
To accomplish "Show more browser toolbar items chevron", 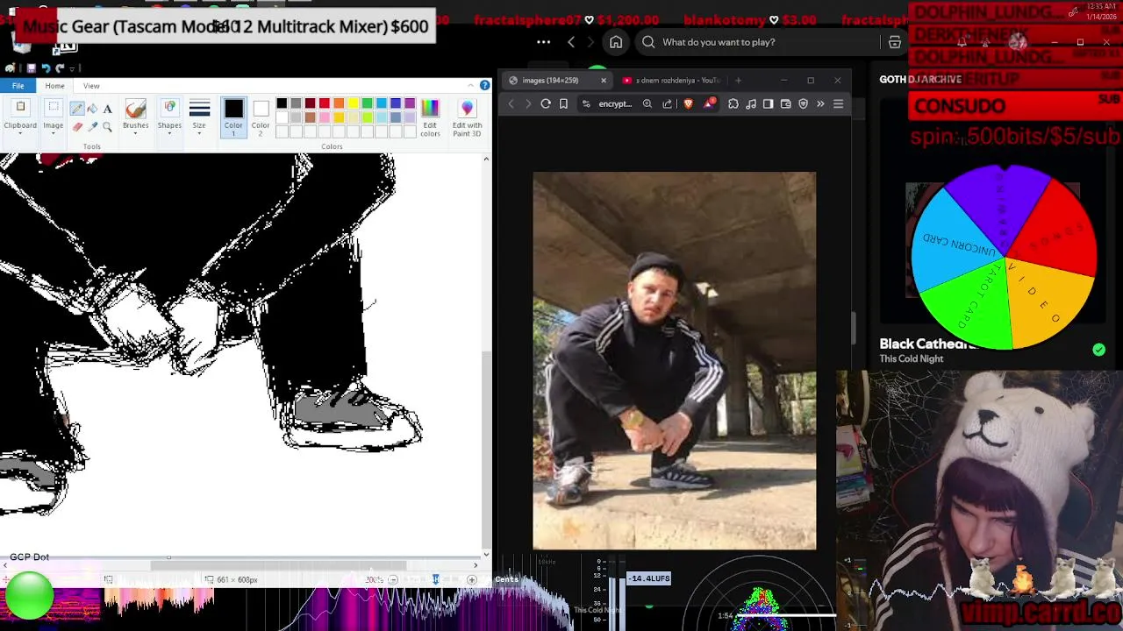I will [x=820, y=103].
